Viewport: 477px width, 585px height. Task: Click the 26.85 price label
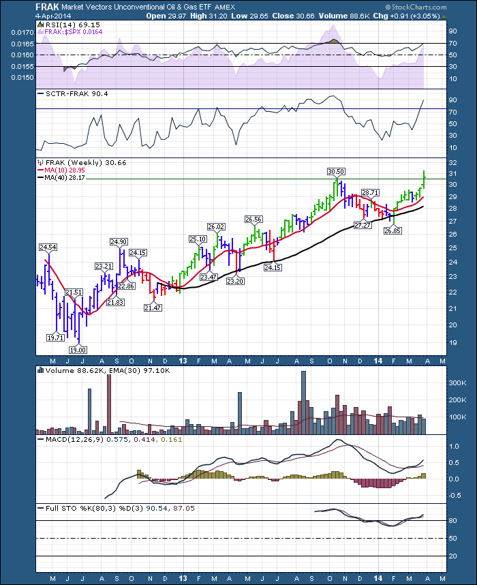click(x=393, y=230)
